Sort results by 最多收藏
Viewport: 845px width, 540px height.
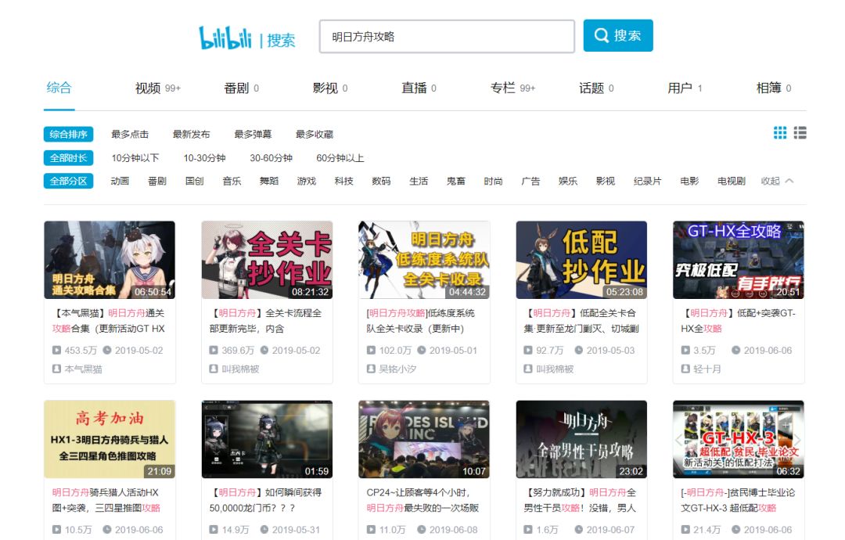coord(315,134)
